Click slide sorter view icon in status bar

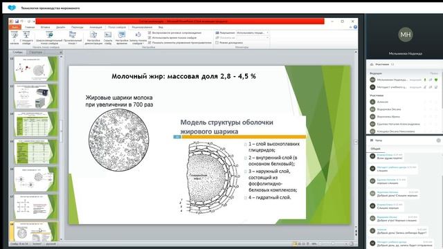point(300,243)
